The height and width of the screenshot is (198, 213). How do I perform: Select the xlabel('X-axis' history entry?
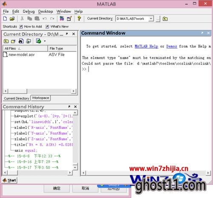[43, 127]
